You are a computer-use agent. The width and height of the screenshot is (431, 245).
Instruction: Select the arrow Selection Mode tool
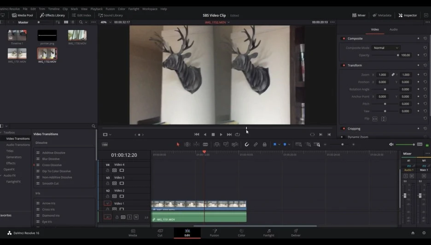click(178, 144)
